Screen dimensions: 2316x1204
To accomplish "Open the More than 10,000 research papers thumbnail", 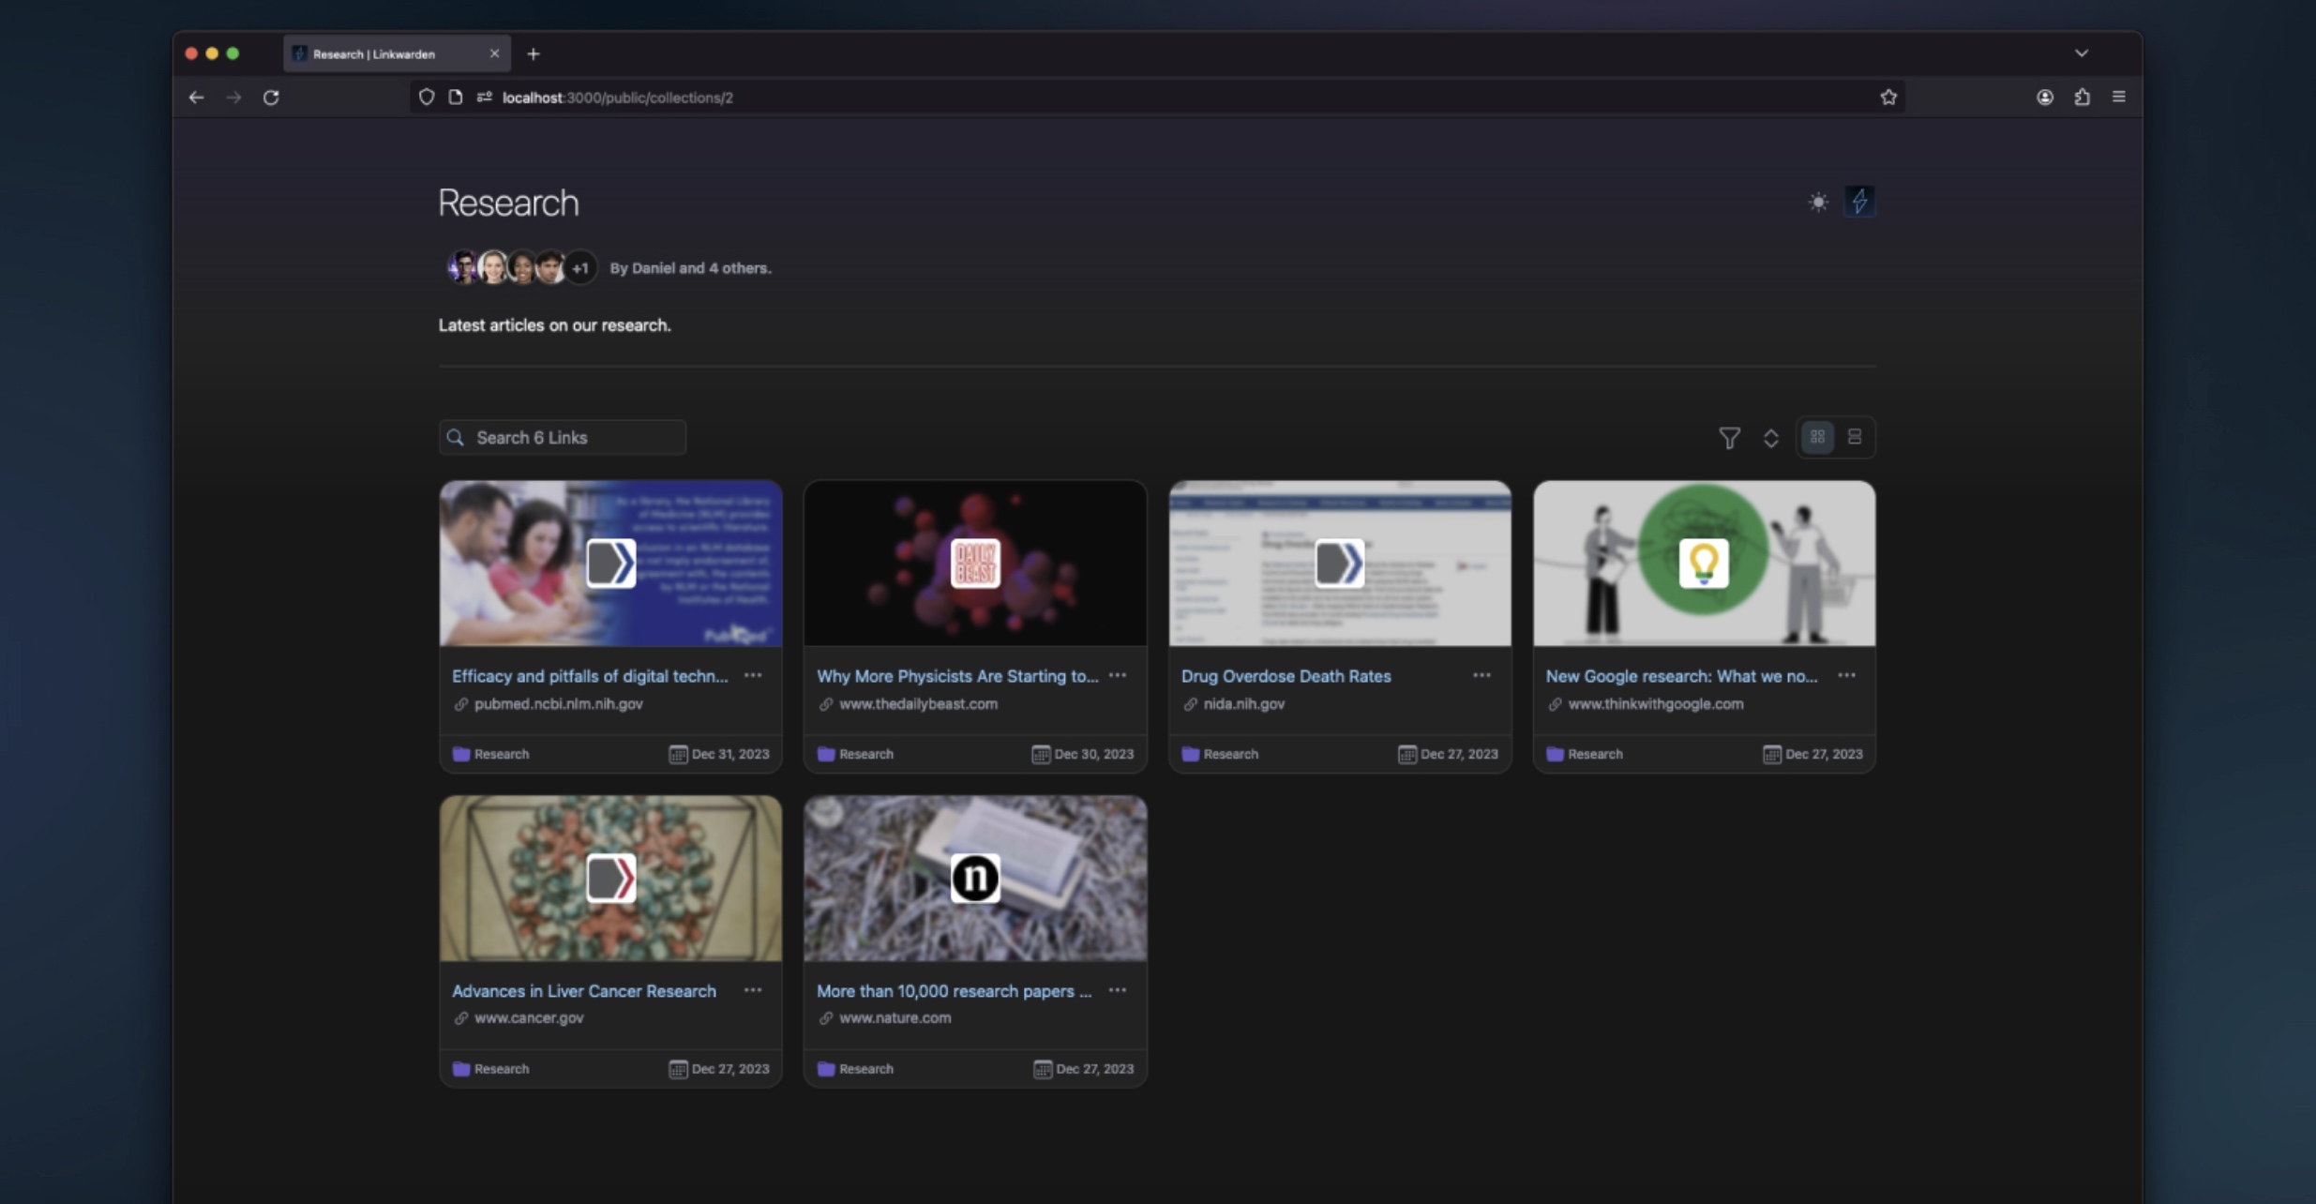I will click(975, 878).
